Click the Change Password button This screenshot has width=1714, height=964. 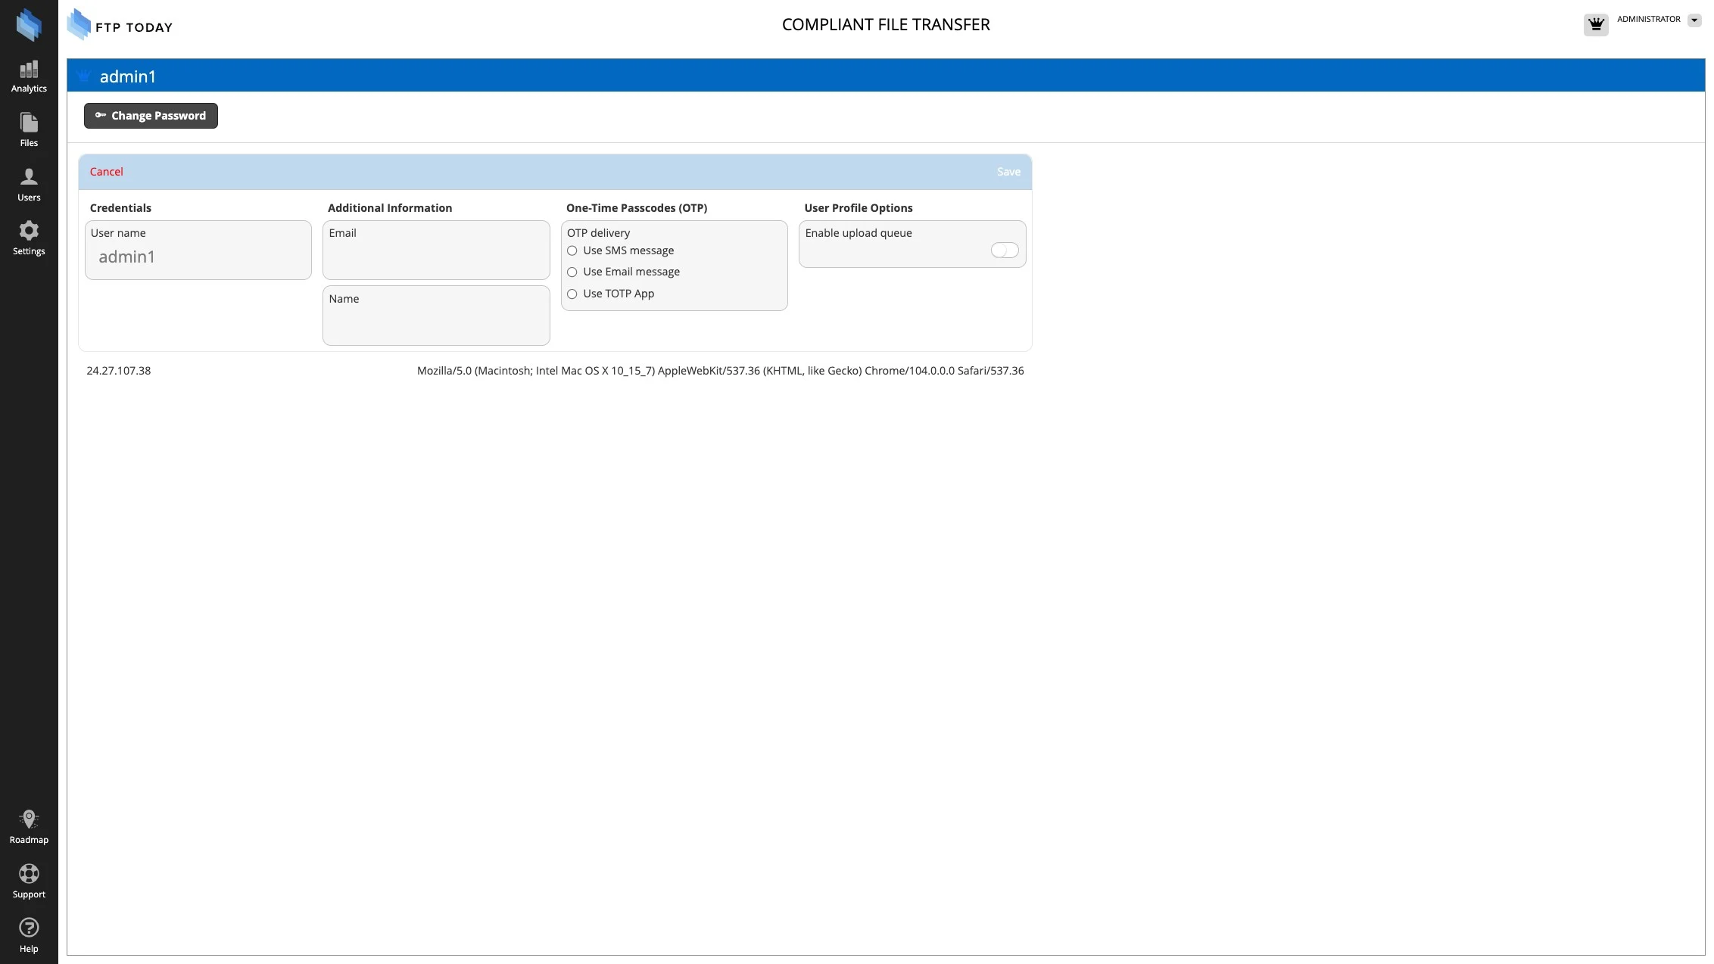[151, 116]
